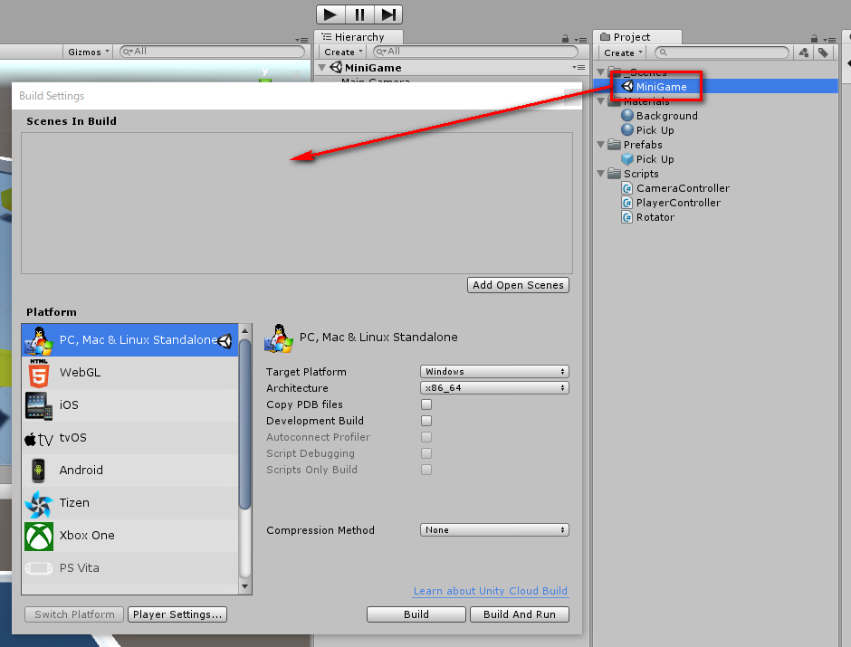Open Player Settings
The image size is (851, 647).
(x=177, y=614)
